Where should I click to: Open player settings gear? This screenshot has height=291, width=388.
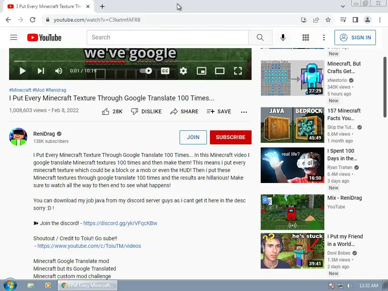[x=183, y=71]
